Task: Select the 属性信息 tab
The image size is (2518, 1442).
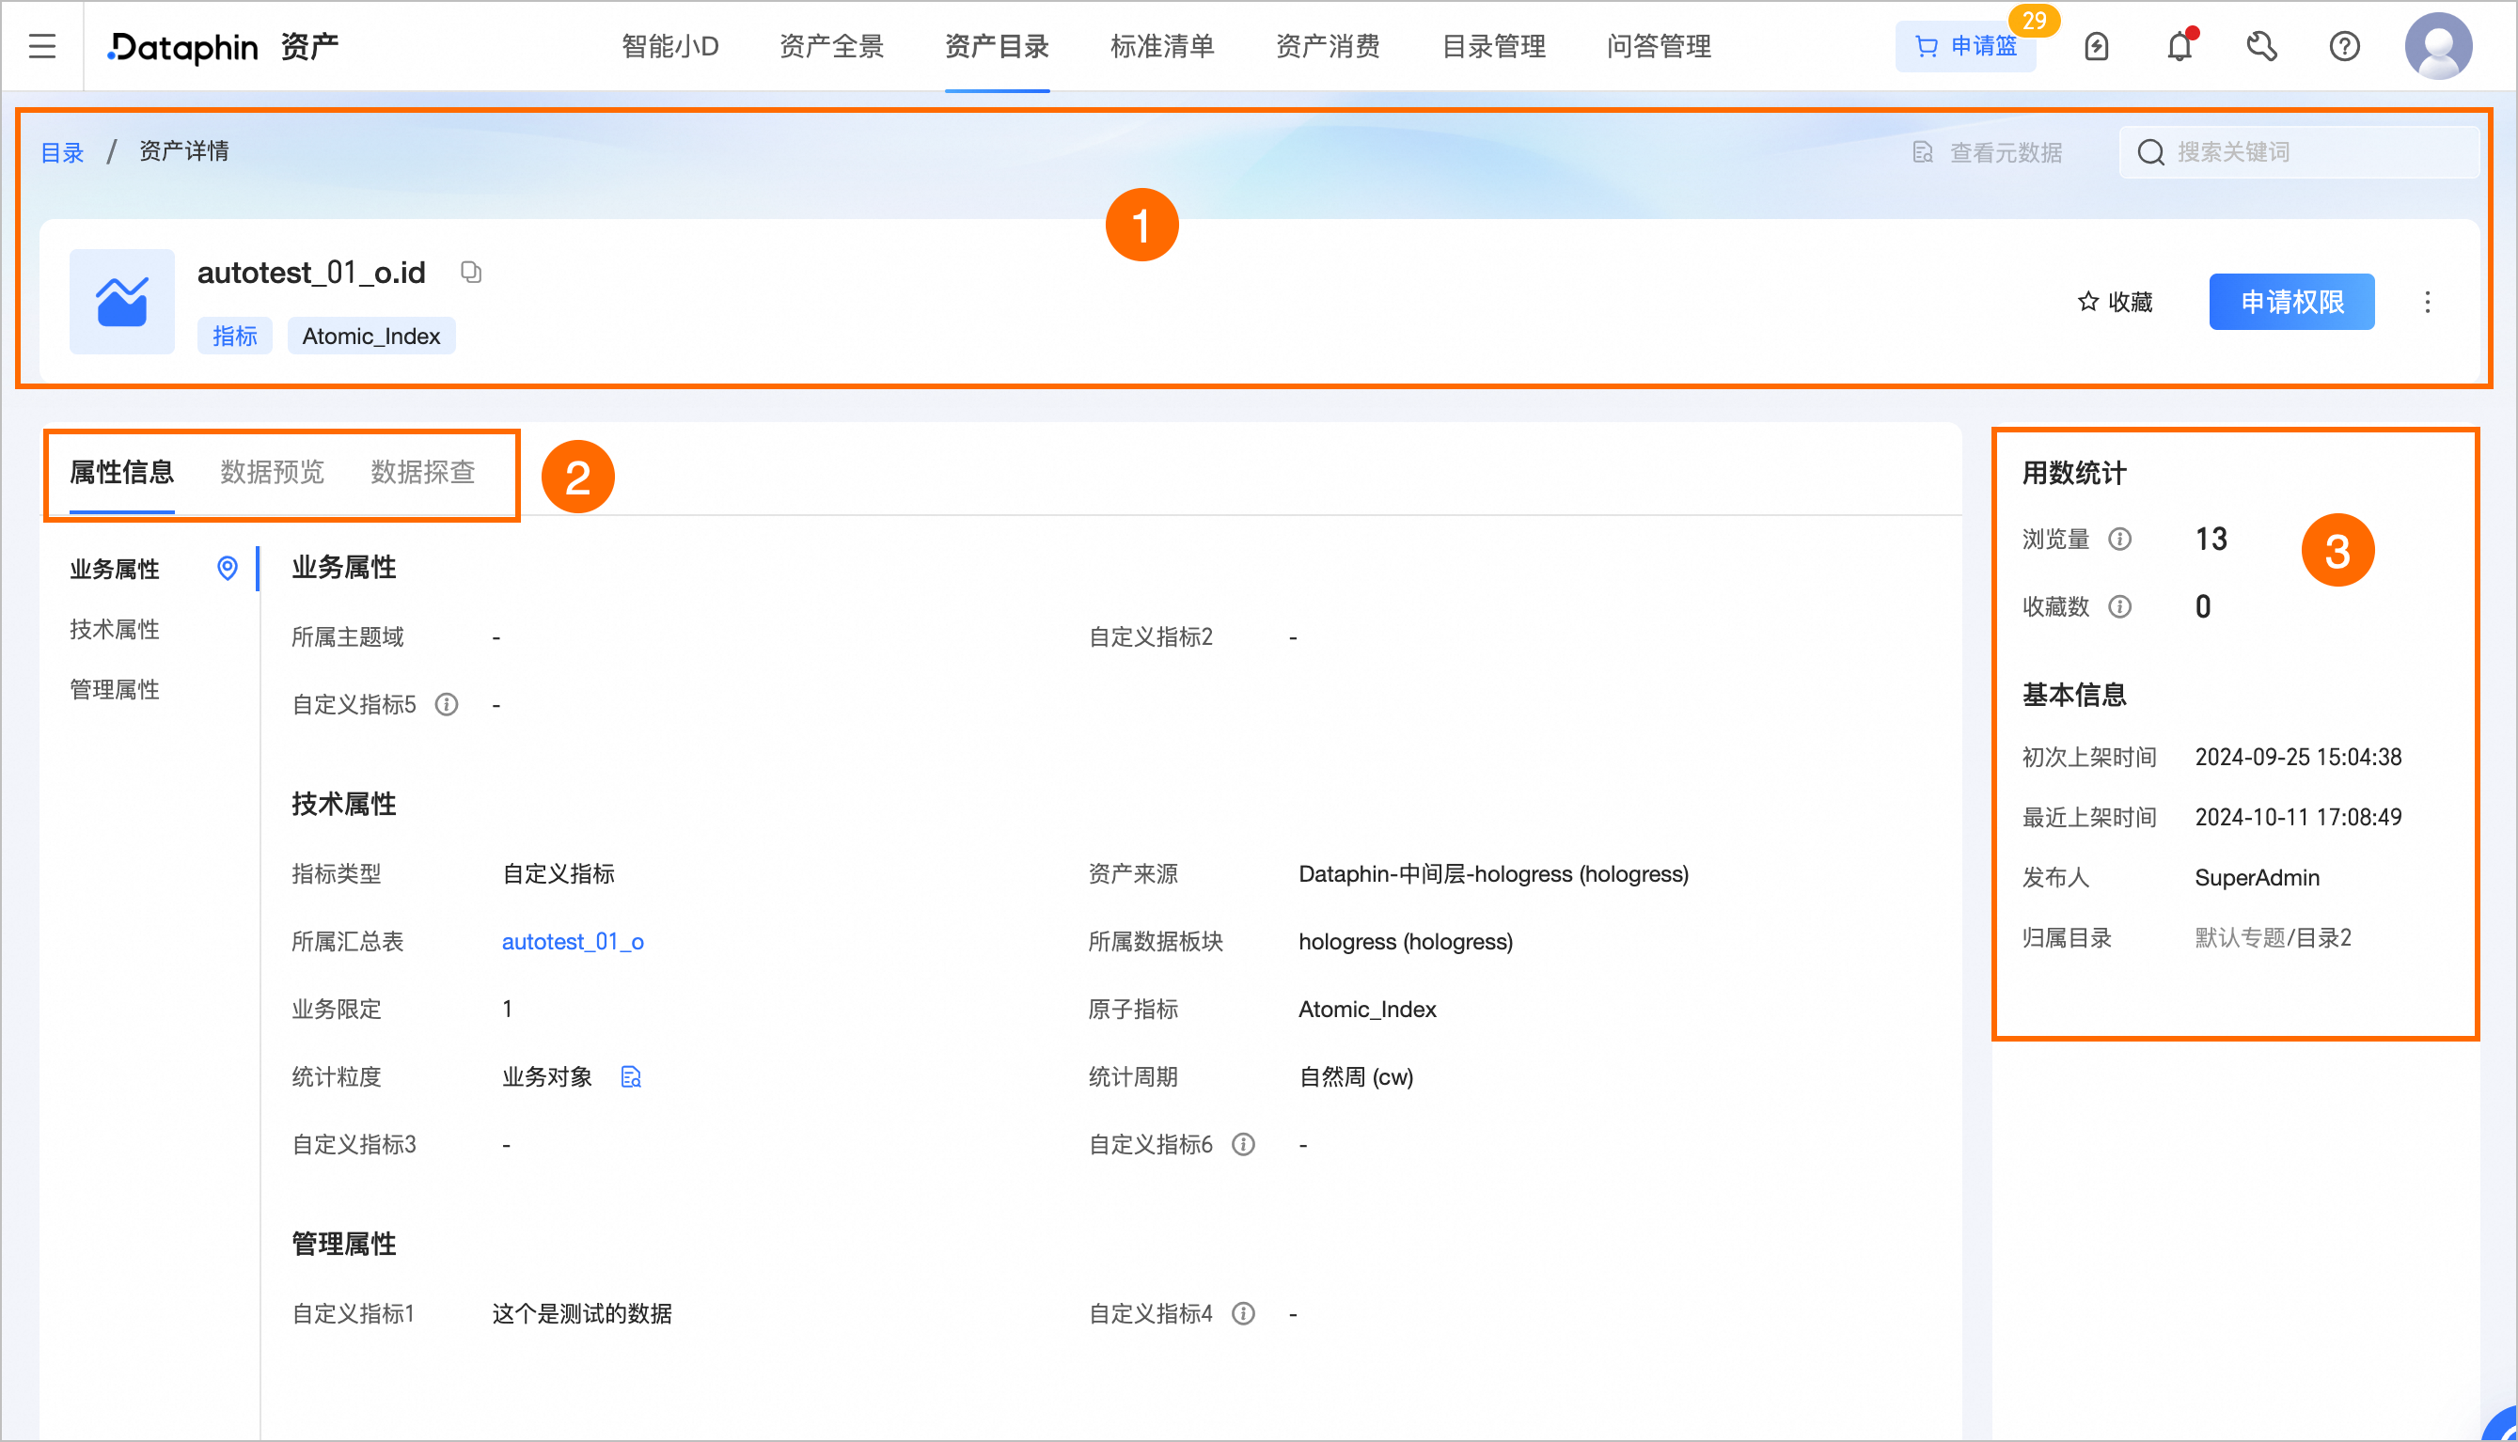Action: (122, 473)
